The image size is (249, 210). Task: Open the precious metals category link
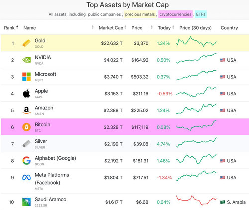(140, 14)
